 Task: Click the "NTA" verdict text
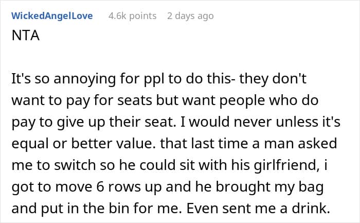(24, 37)
